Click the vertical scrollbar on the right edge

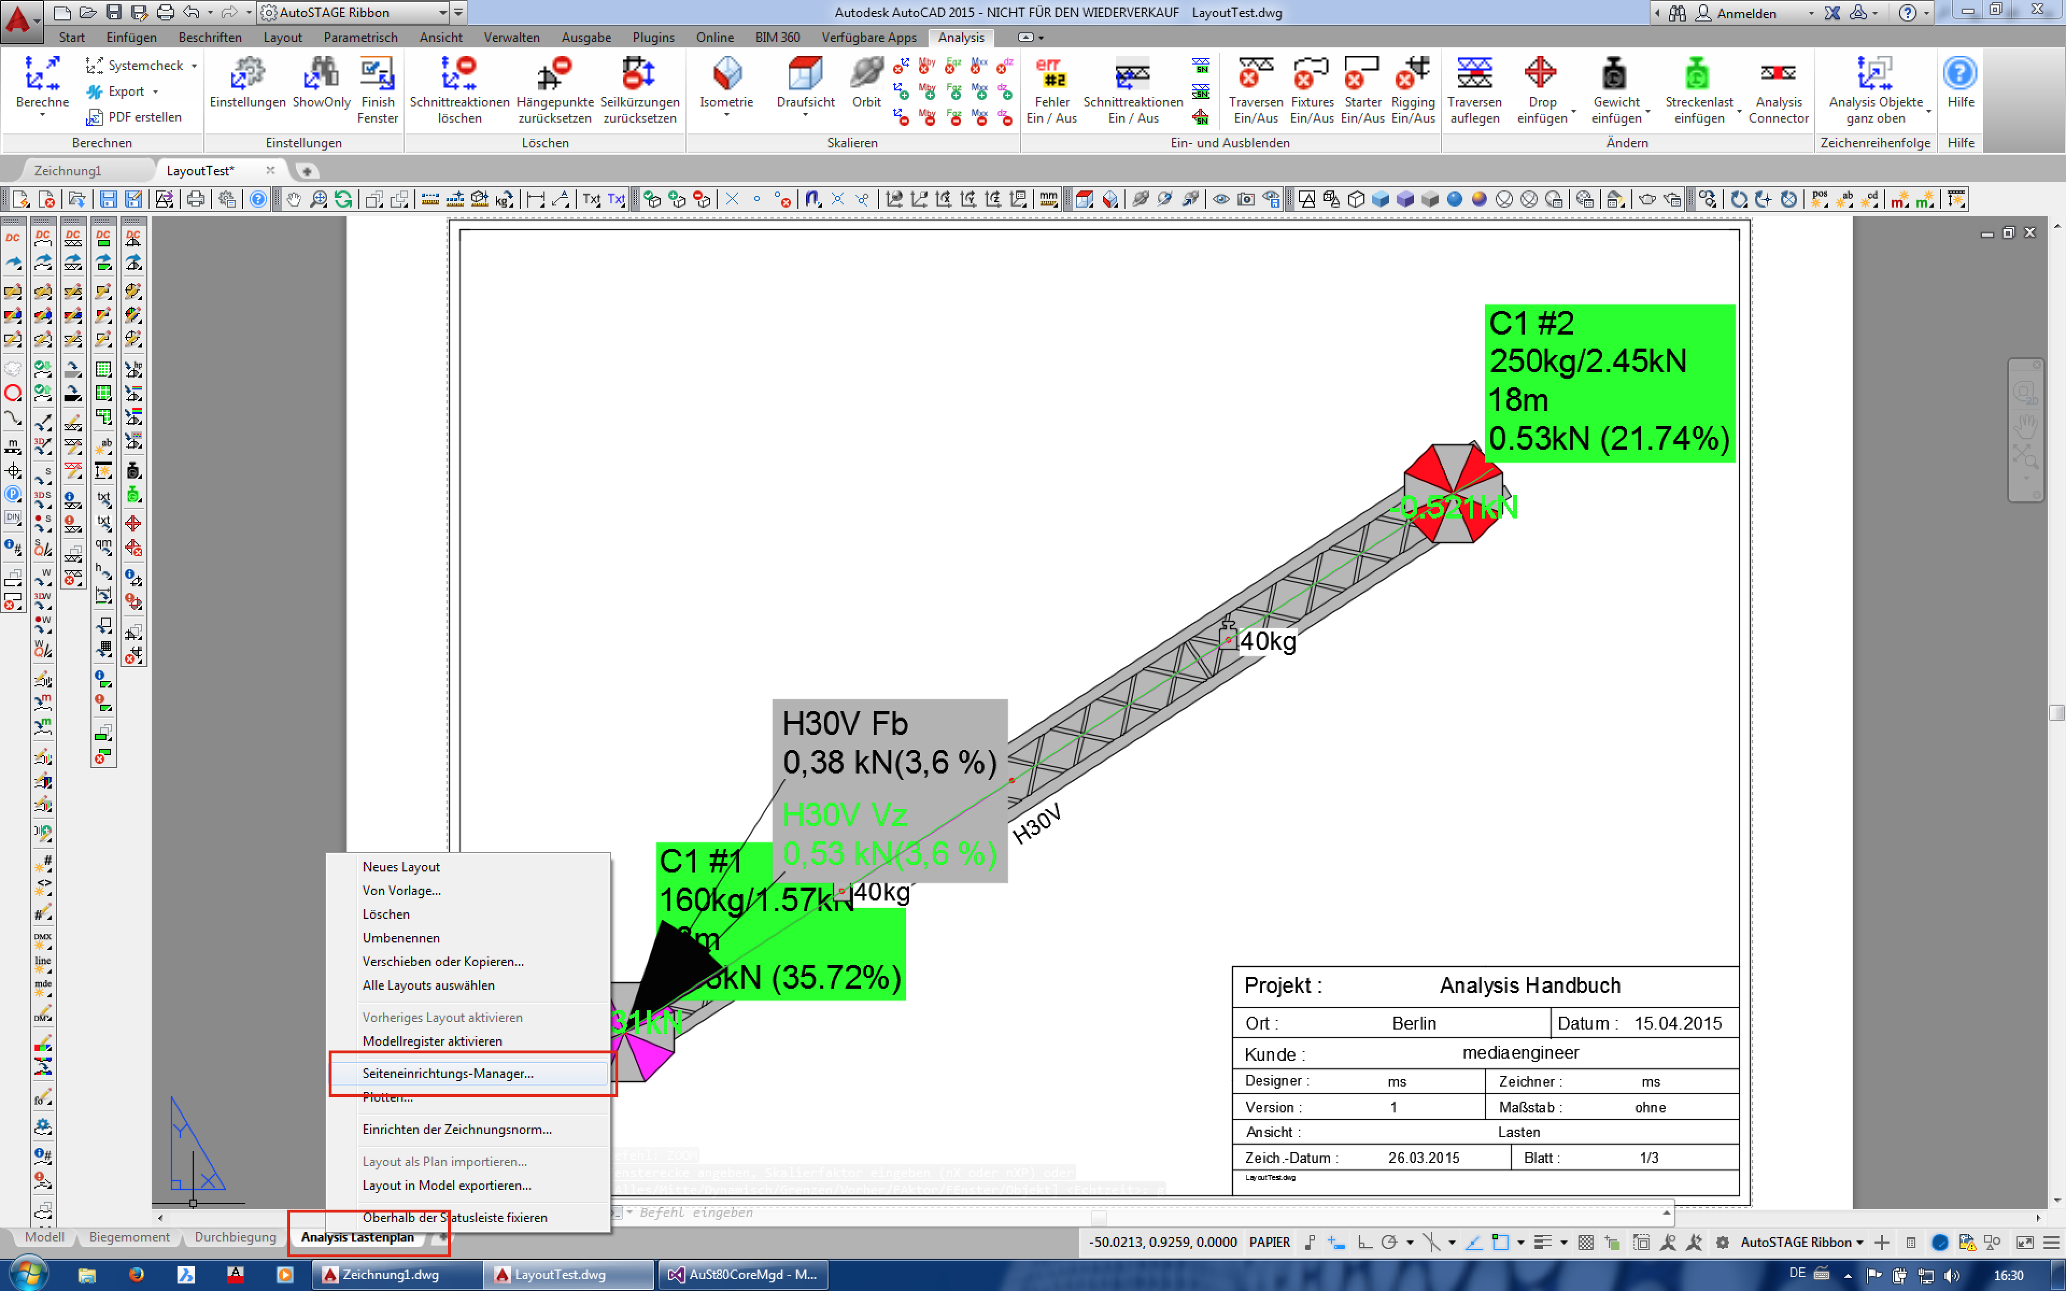(x=2056, y=713)
